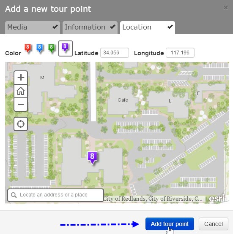Select the red marker color

click(28, 48)
